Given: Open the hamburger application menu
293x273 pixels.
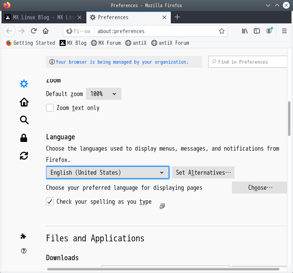Looking at the screenshot, I should click(x=284, y=31).
